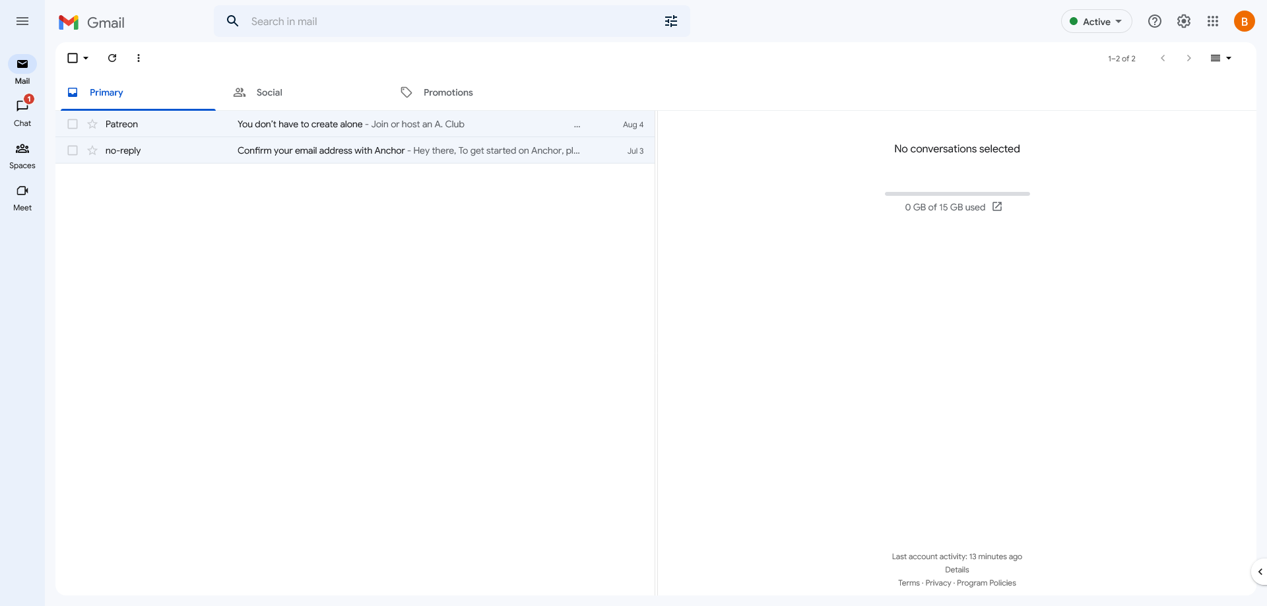Image resolution: width=1267 pixels, height=606 pixels.
Task: Open the Promotions tab
Action: 448,92
